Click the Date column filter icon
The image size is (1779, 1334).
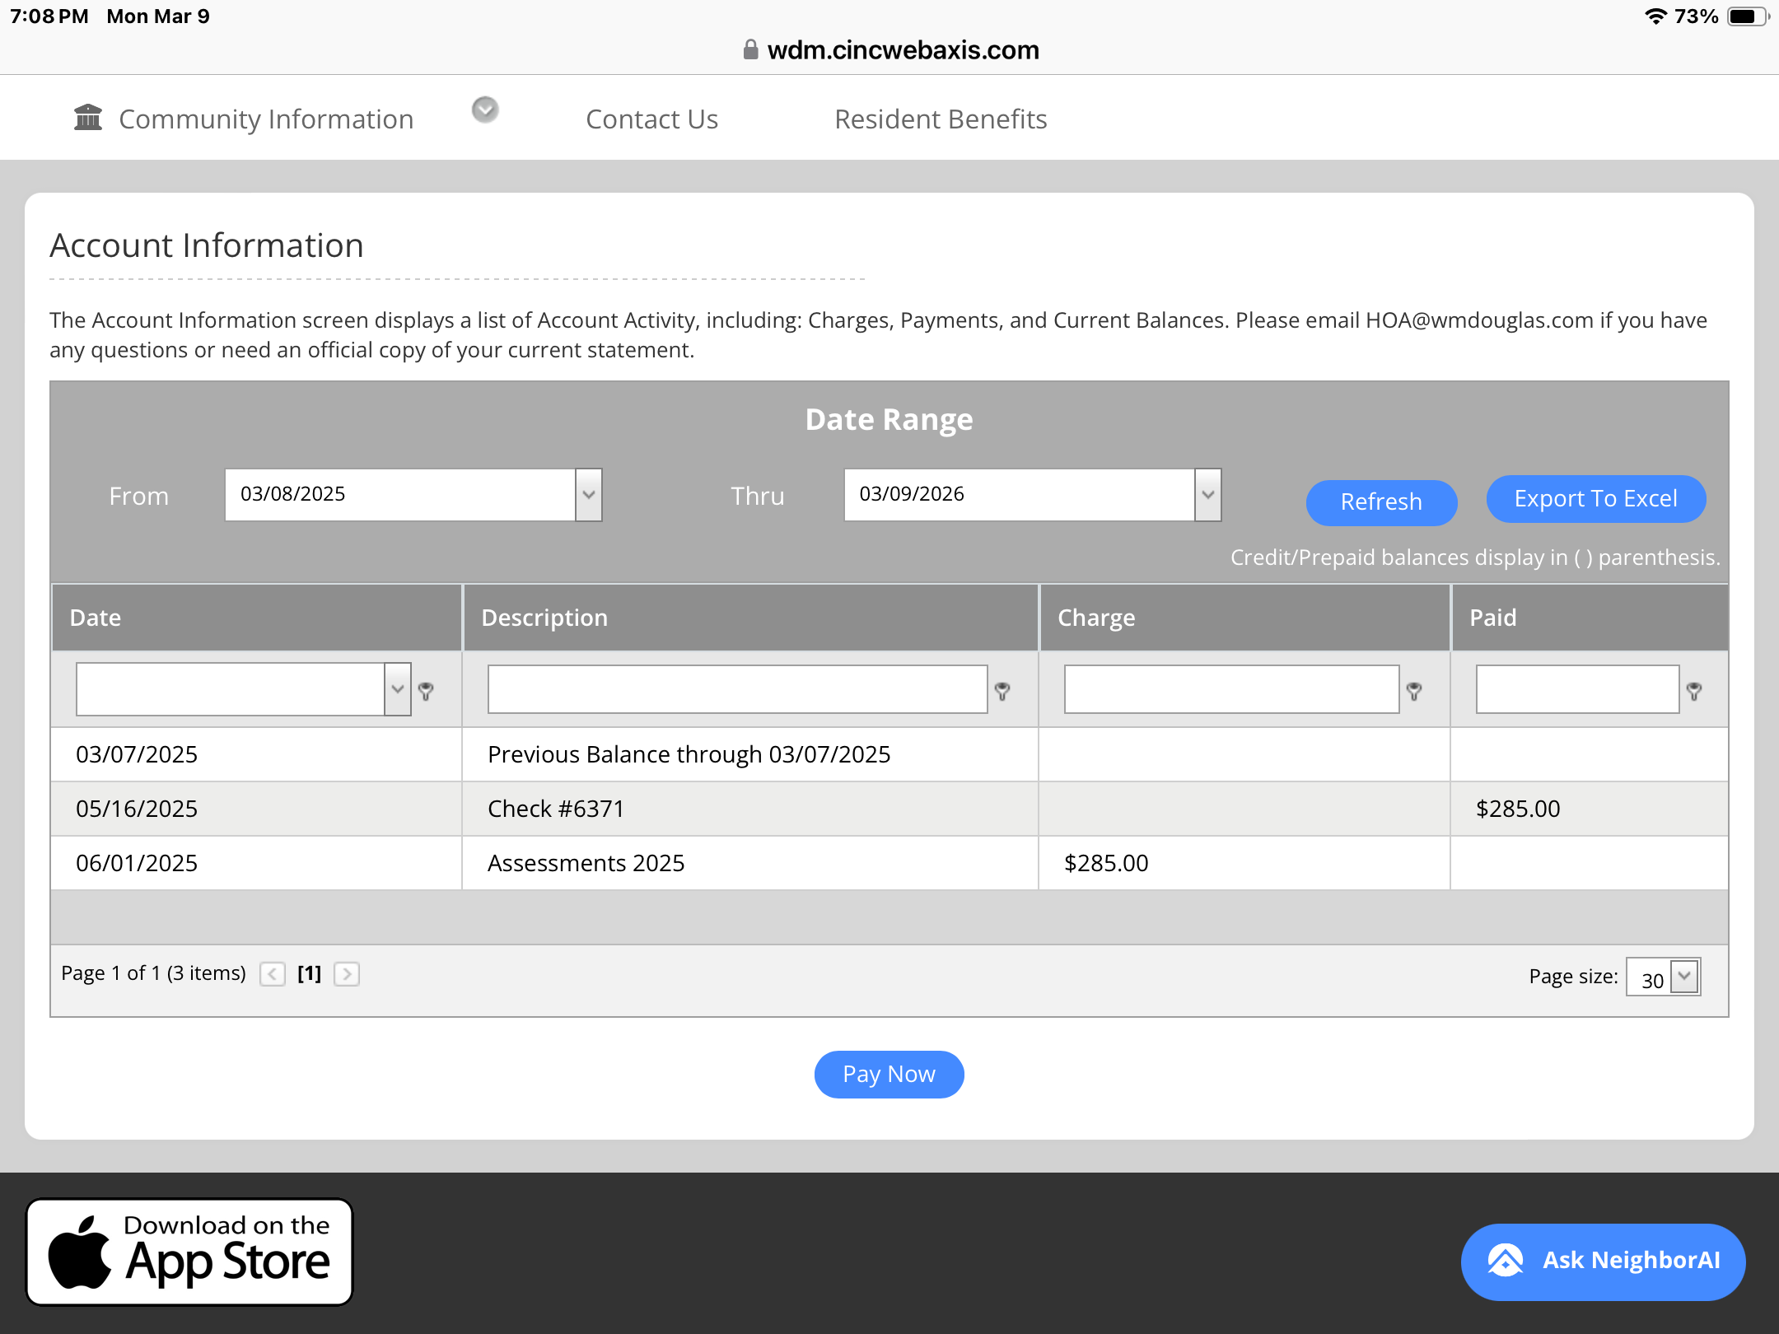click(x=426, y=691)
